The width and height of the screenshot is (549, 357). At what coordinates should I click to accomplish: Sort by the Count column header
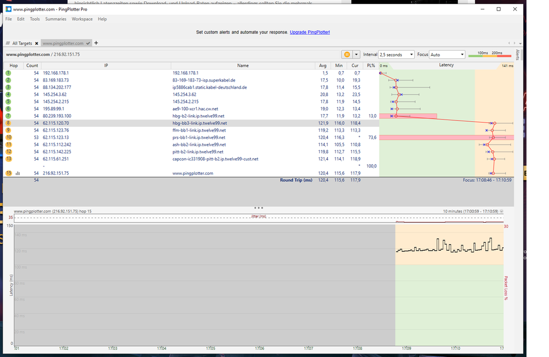coord(32,65)
